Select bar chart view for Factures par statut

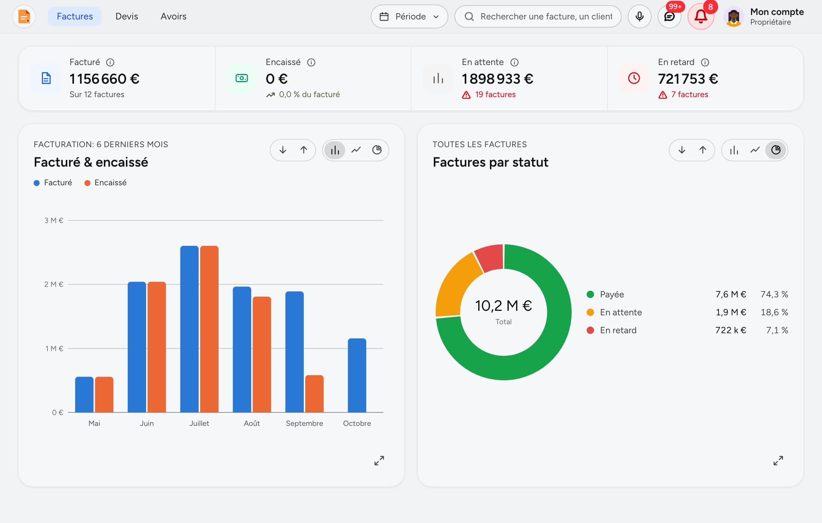tap(734, 150)
